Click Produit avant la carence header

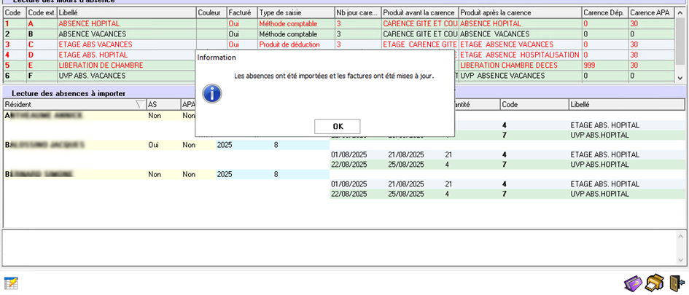pyautogui.click(x=420, y=13)
